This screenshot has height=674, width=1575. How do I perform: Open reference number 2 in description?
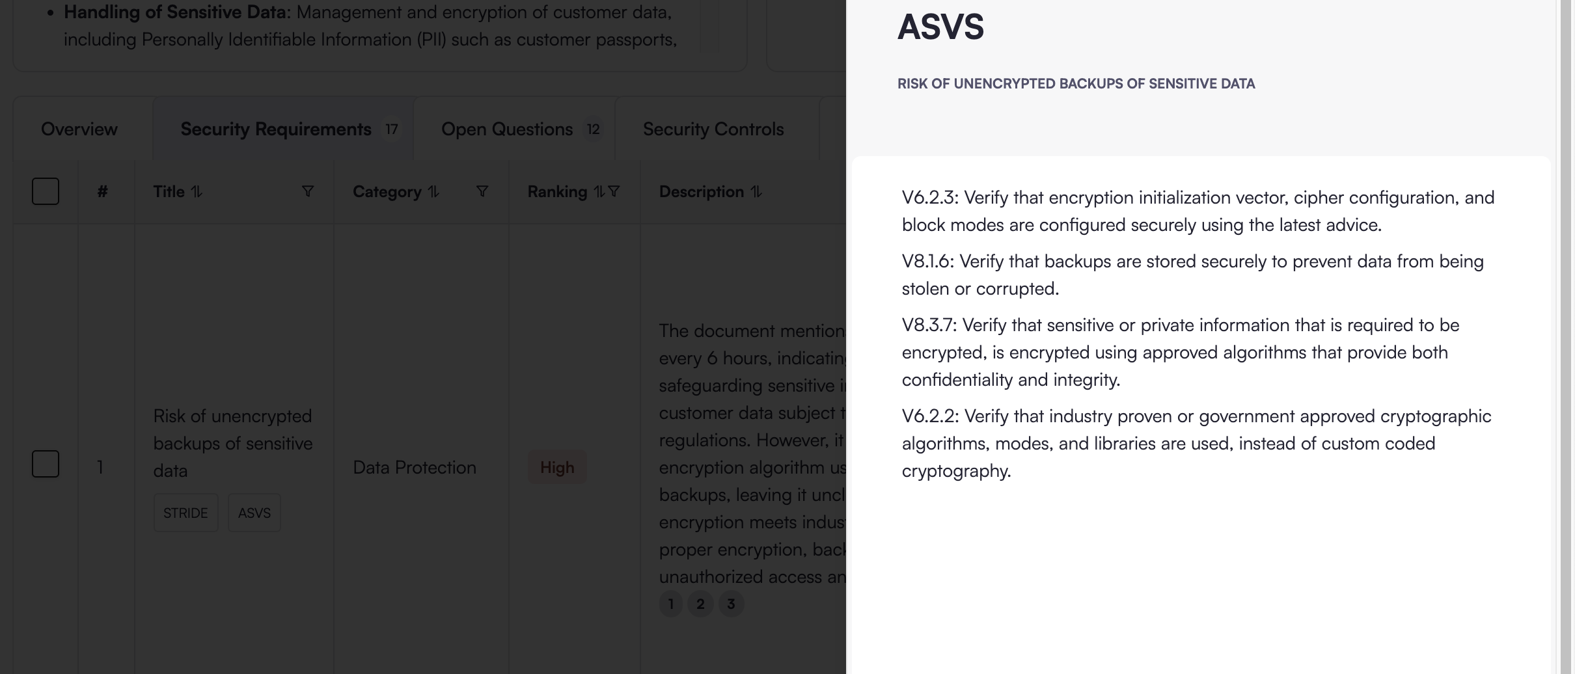pos(700,604)
